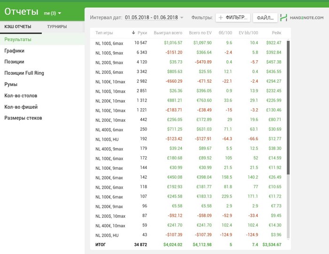
Task: Select the NL 200€, 9max row
Action: (x=188, y=206)
